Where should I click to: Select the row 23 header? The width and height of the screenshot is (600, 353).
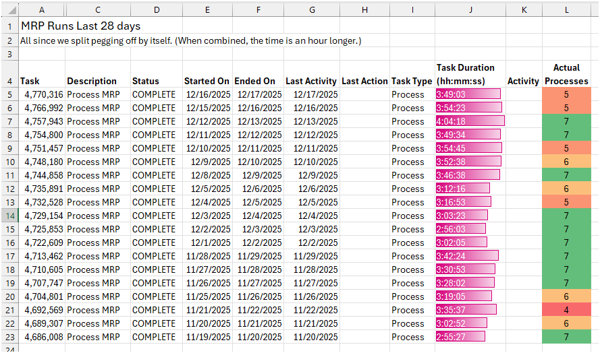[9, 337]
